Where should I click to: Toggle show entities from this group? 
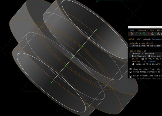click(130, 69)
